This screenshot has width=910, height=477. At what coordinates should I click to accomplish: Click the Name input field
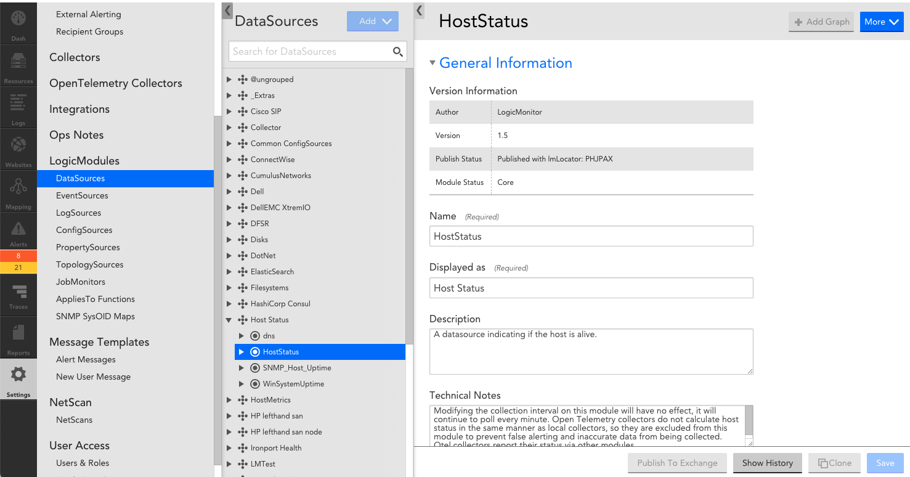point(591,236)
